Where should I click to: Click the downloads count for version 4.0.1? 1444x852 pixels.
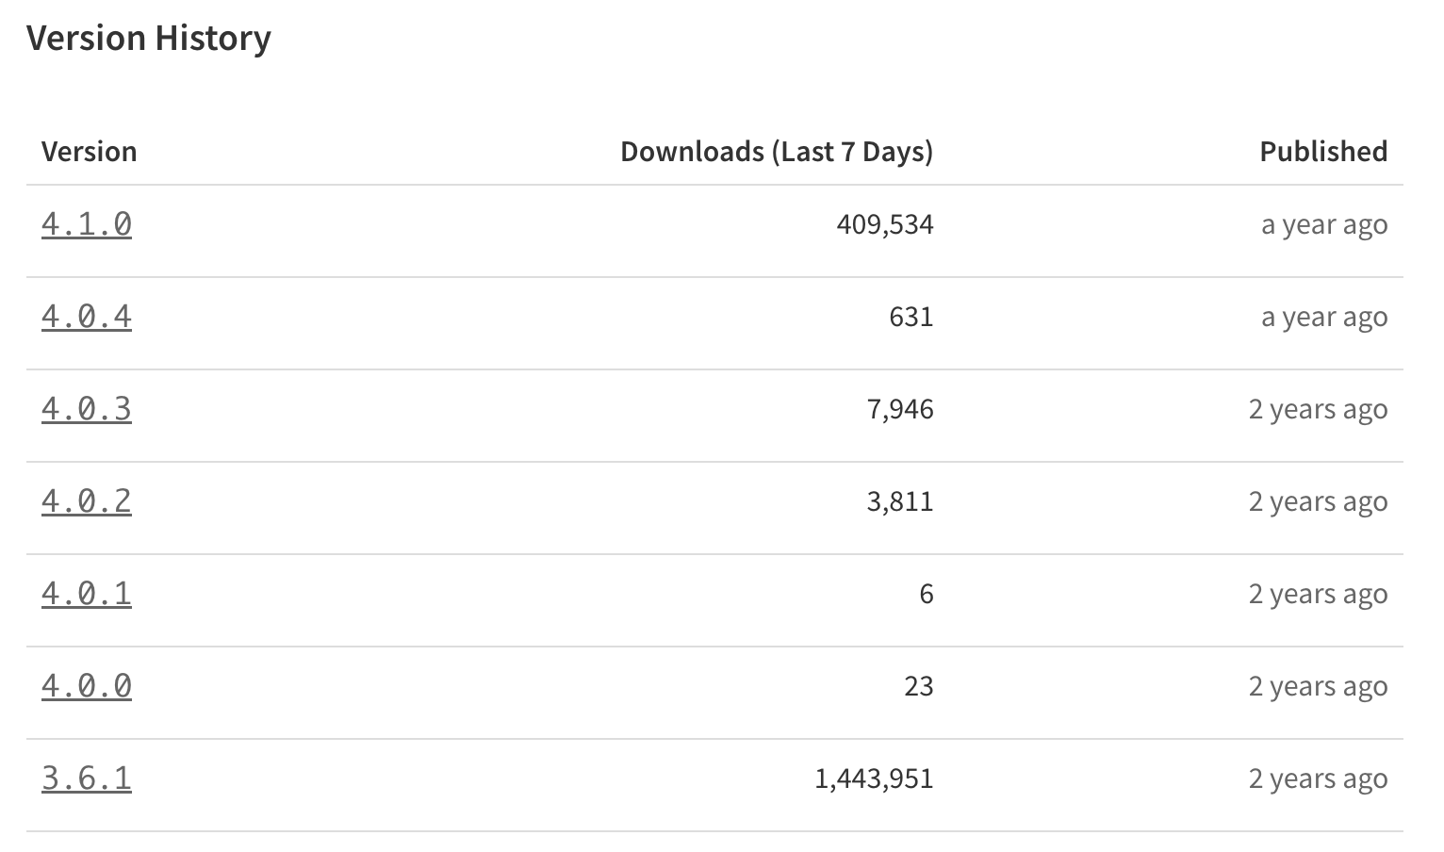point(927,594)
